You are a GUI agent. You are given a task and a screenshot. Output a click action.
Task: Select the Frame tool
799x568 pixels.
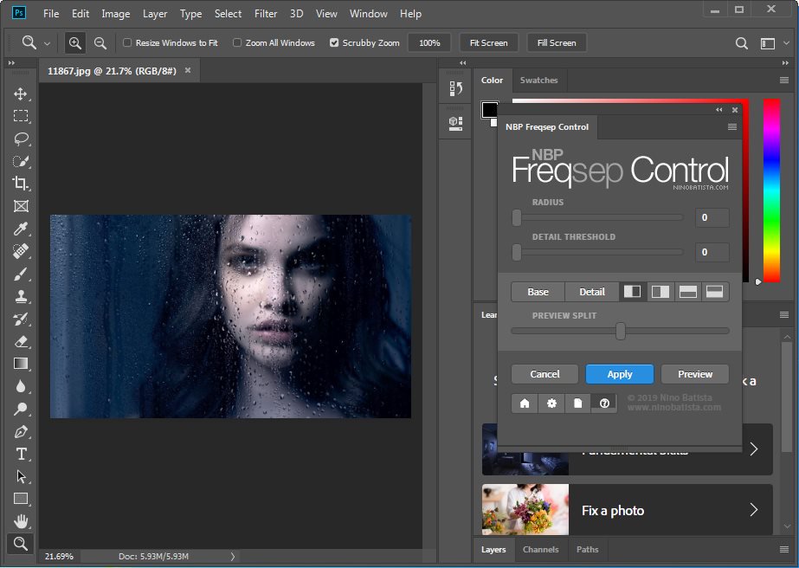[x=21, y=206]
